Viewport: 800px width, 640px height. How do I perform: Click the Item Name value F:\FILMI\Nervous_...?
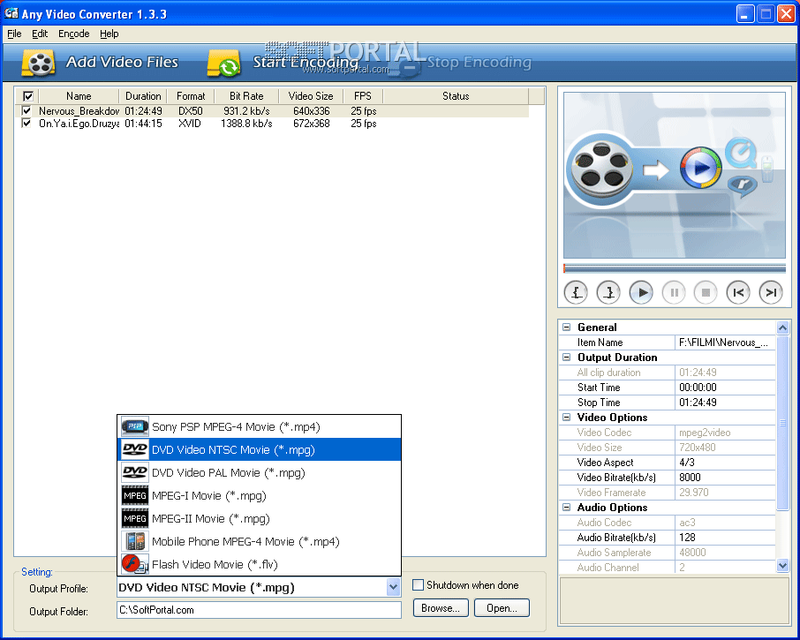pos(725,343)
